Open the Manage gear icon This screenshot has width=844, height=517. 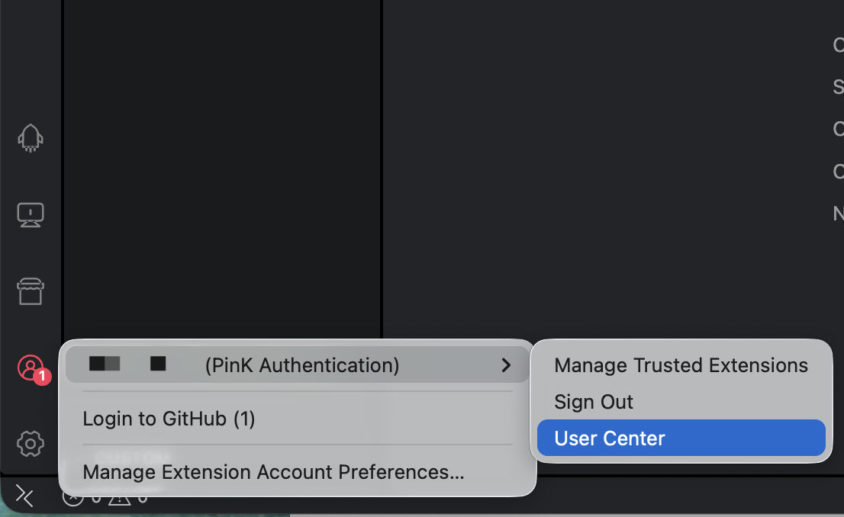31,443
